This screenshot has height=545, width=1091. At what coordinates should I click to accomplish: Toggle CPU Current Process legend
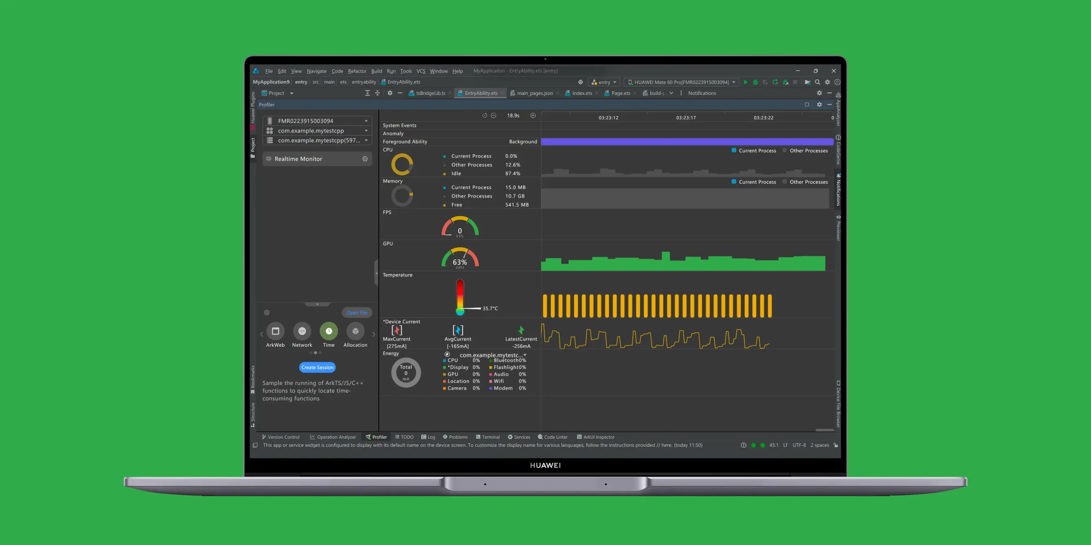754,151
